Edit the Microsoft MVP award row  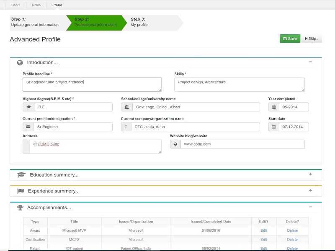pos(263,231)
